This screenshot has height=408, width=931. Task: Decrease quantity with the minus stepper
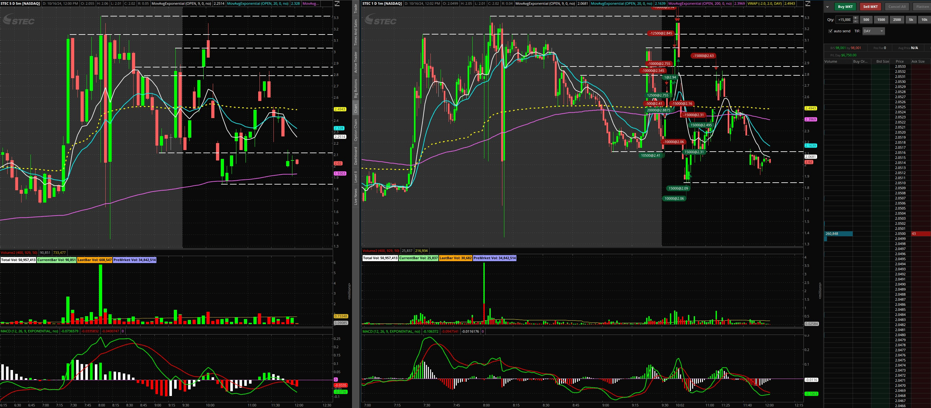coord(855,21)
